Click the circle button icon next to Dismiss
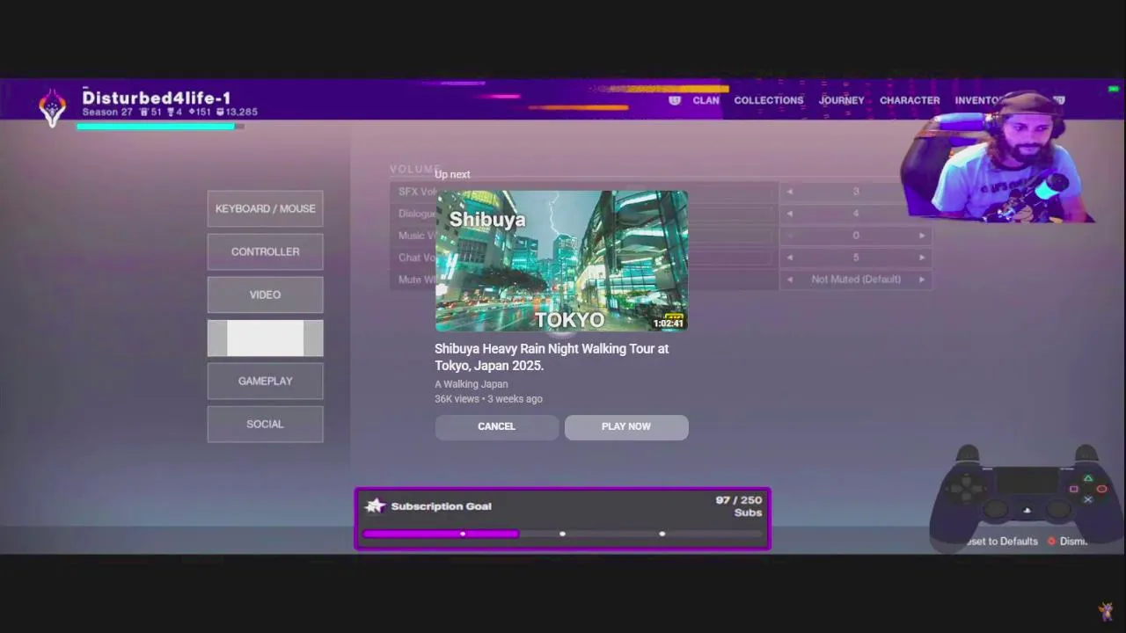 [1051, 542]
